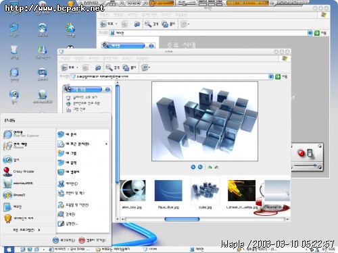The width and height of the screenshot is (338, 253).
Task: Expand All Programs in the Start menu
Action: pos(26,230)
